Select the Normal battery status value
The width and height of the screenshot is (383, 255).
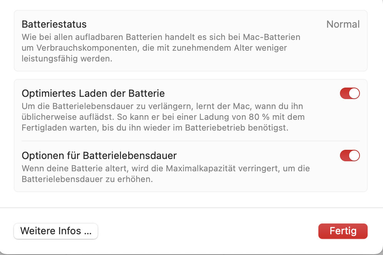pos(343,24)
